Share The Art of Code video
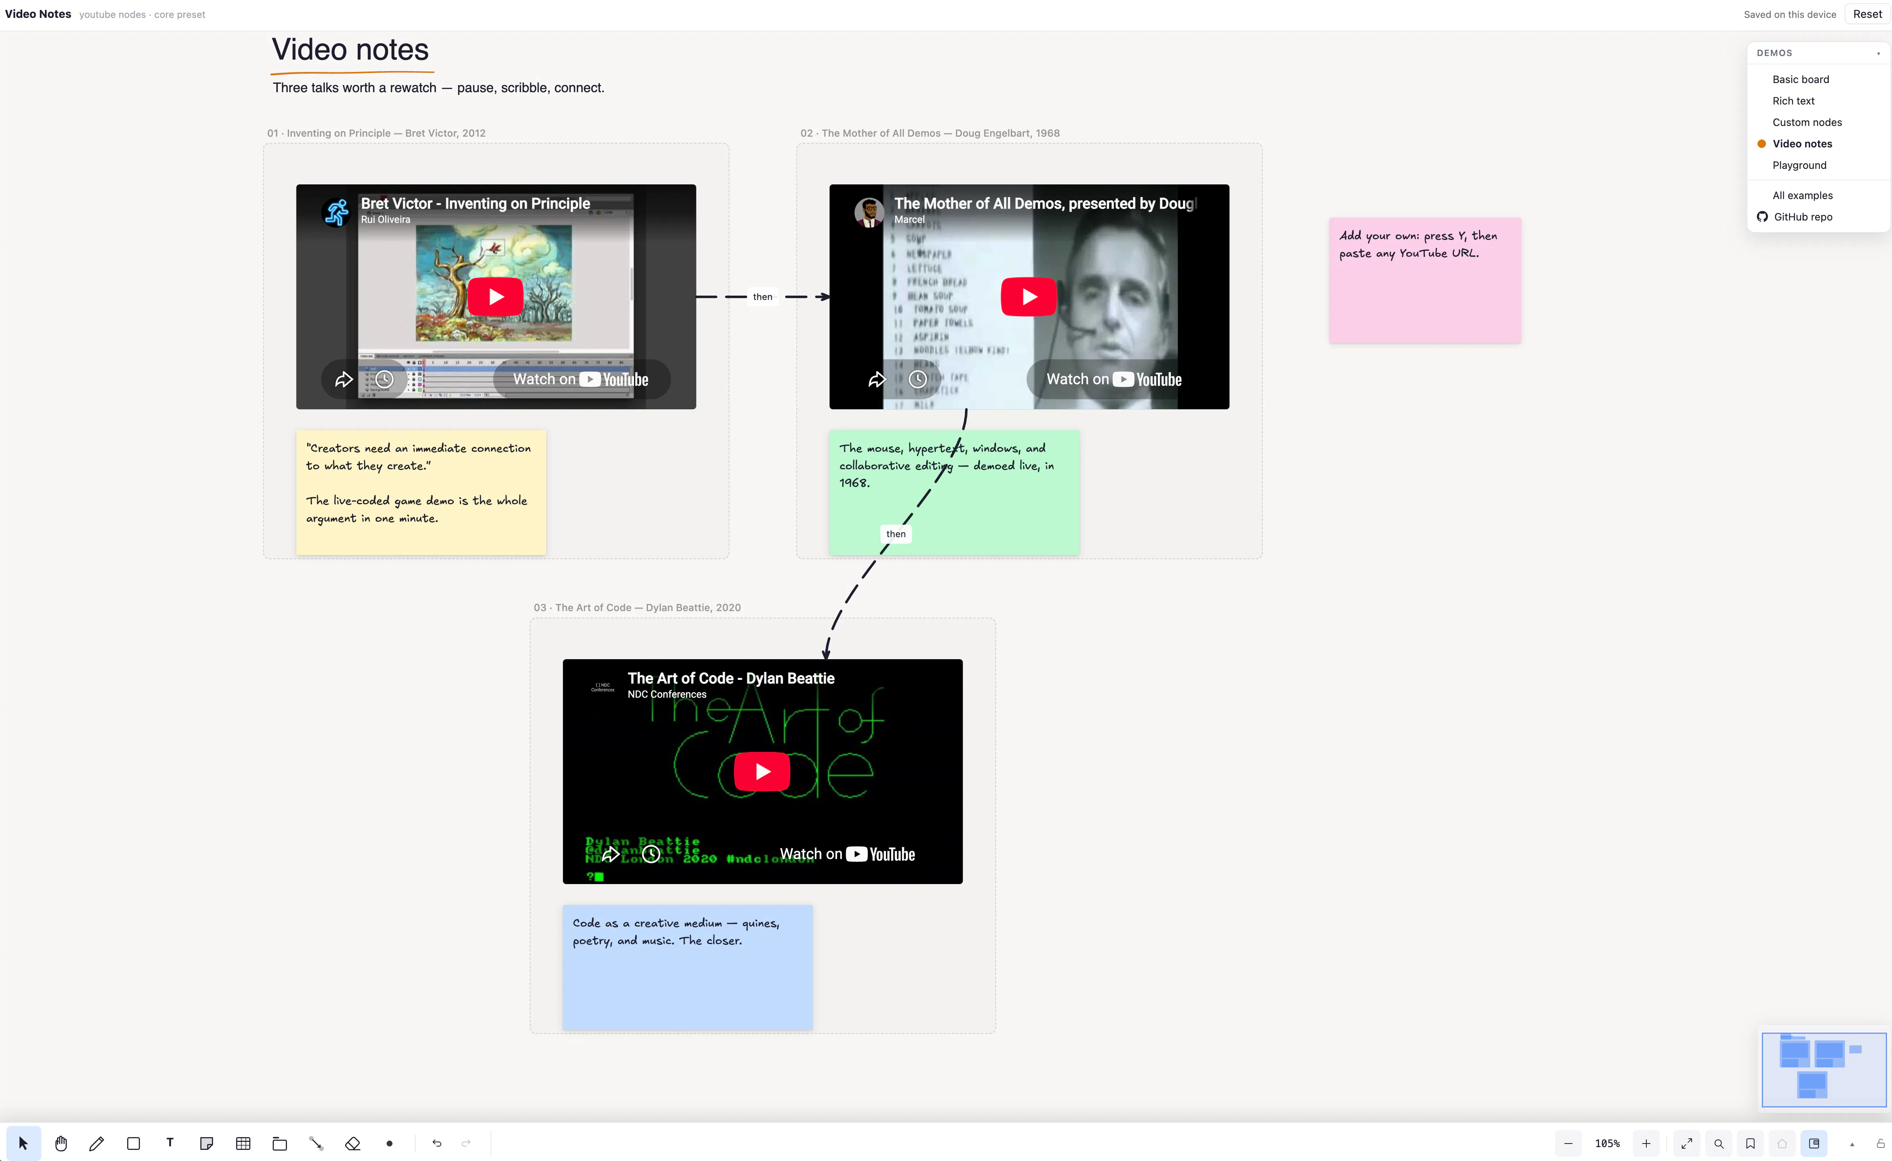The width and height of the screenshot is (1892, 1161). click(610, 854)
